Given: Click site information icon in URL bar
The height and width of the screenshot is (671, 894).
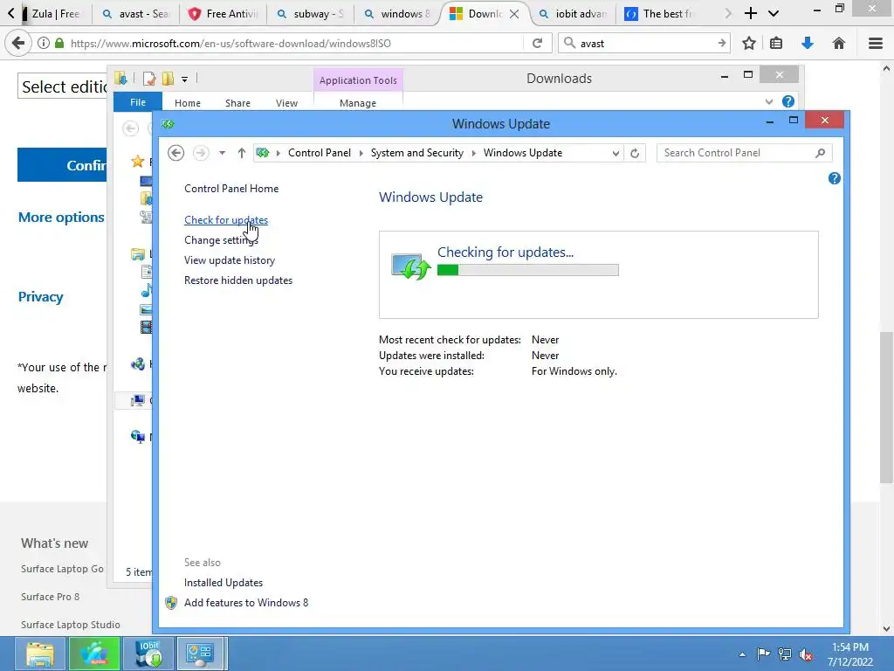Looking at the screenshot, I should (x=44, y=44).
